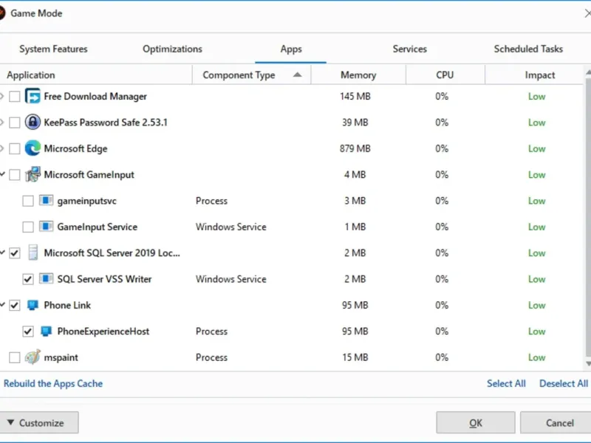Screen dimensions: 591x443
Task: Click the Microsoft Edge browser icon
Action: click(x=33, y=148)
